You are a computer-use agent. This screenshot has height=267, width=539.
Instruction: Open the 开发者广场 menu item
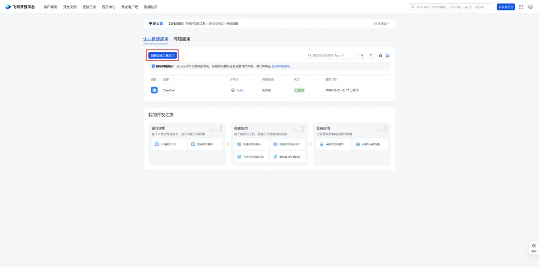pos(130,7)
